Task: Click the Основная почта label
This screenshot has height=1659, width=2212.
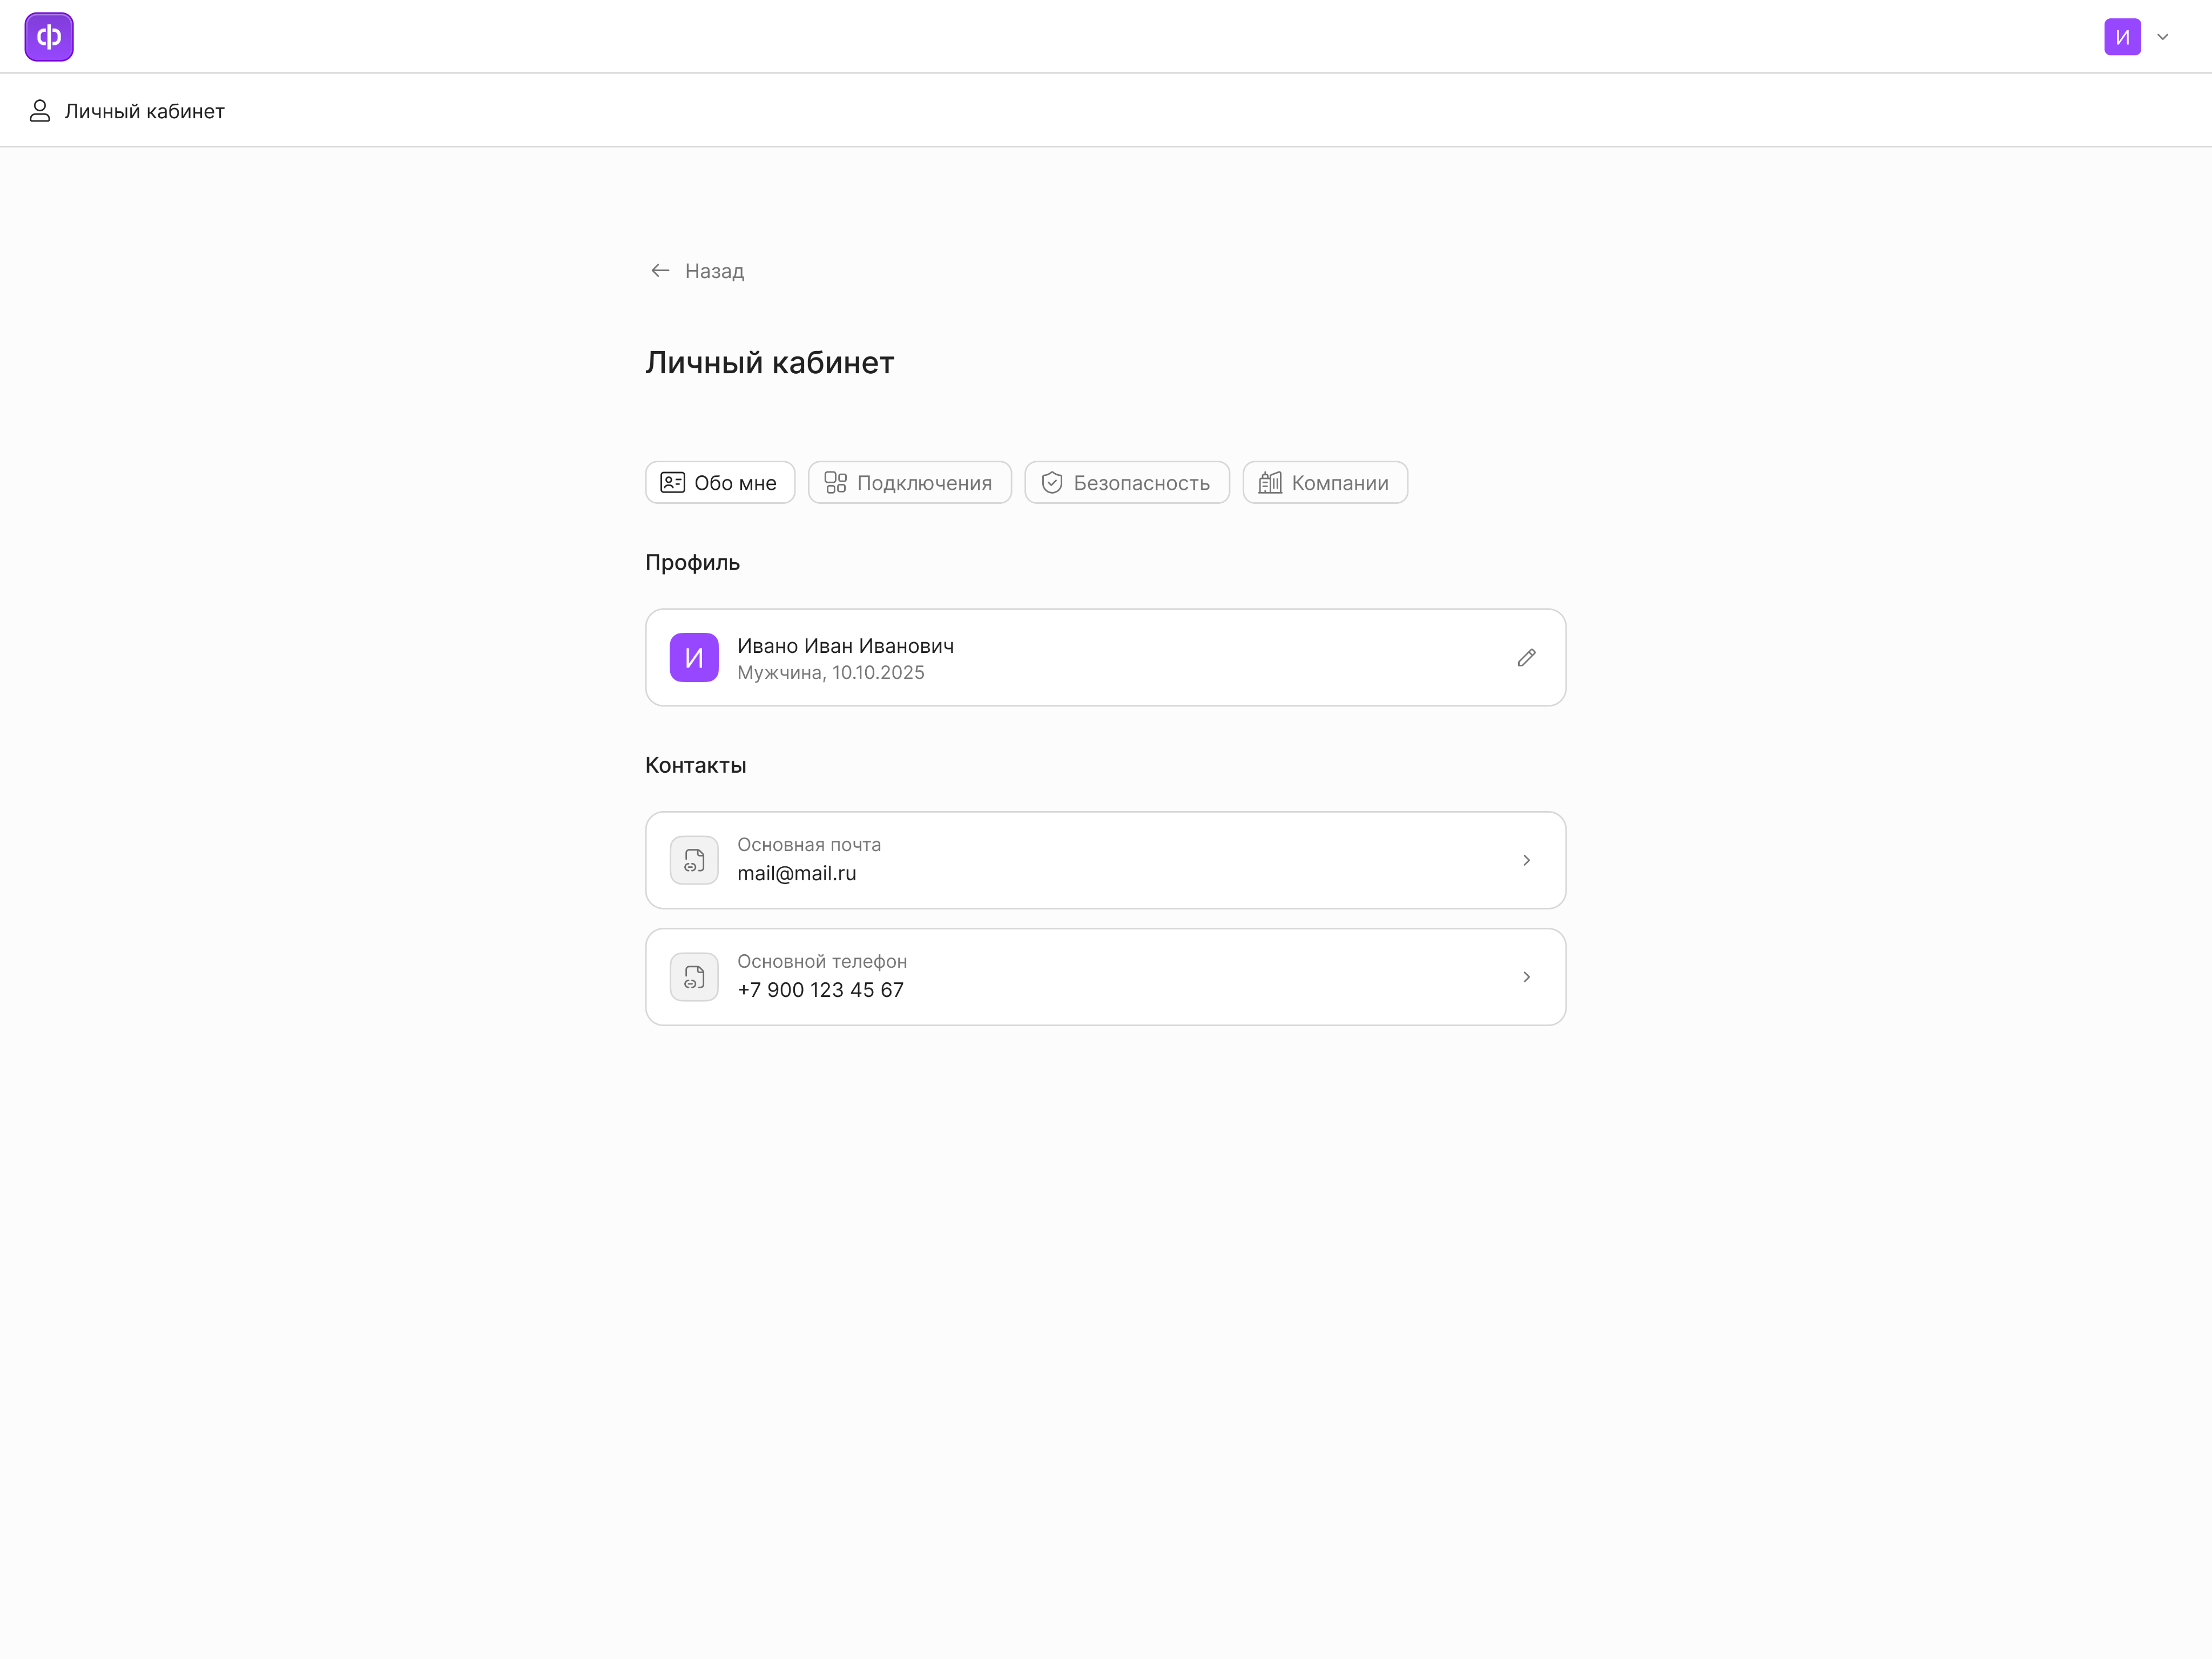Action: (x=809, y=845)
